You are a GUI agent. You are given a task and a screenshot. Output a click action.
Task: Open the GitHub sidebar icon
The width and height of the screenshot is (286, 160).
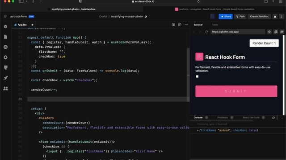click(x=6, y=68)
